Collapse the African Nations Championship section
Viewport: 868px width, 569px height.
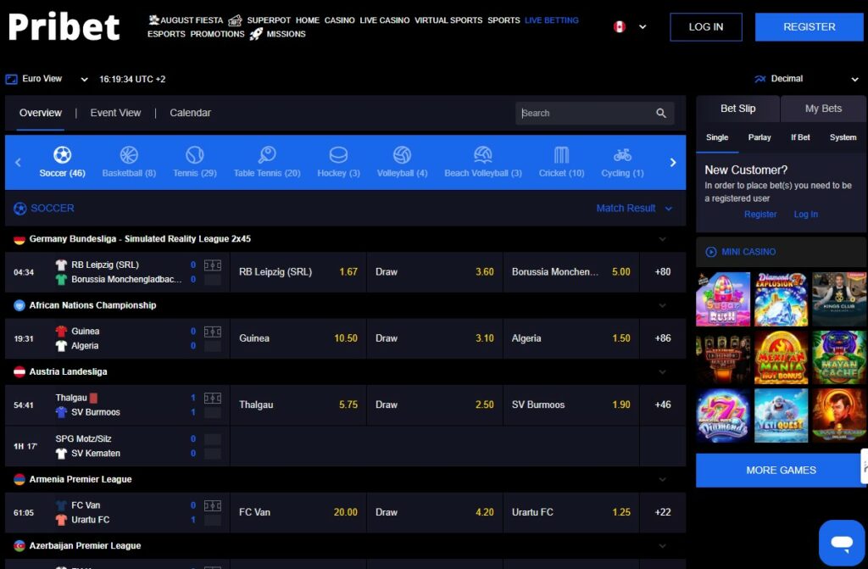click(x=662, y=306)
